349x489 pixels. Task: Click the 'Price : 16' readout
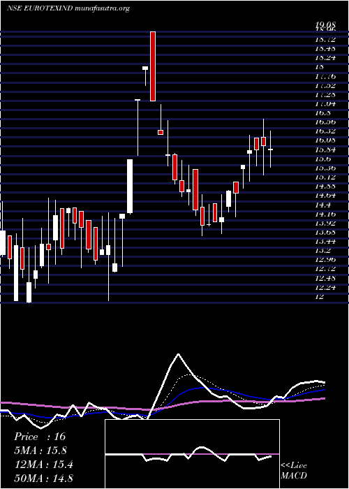40,437
